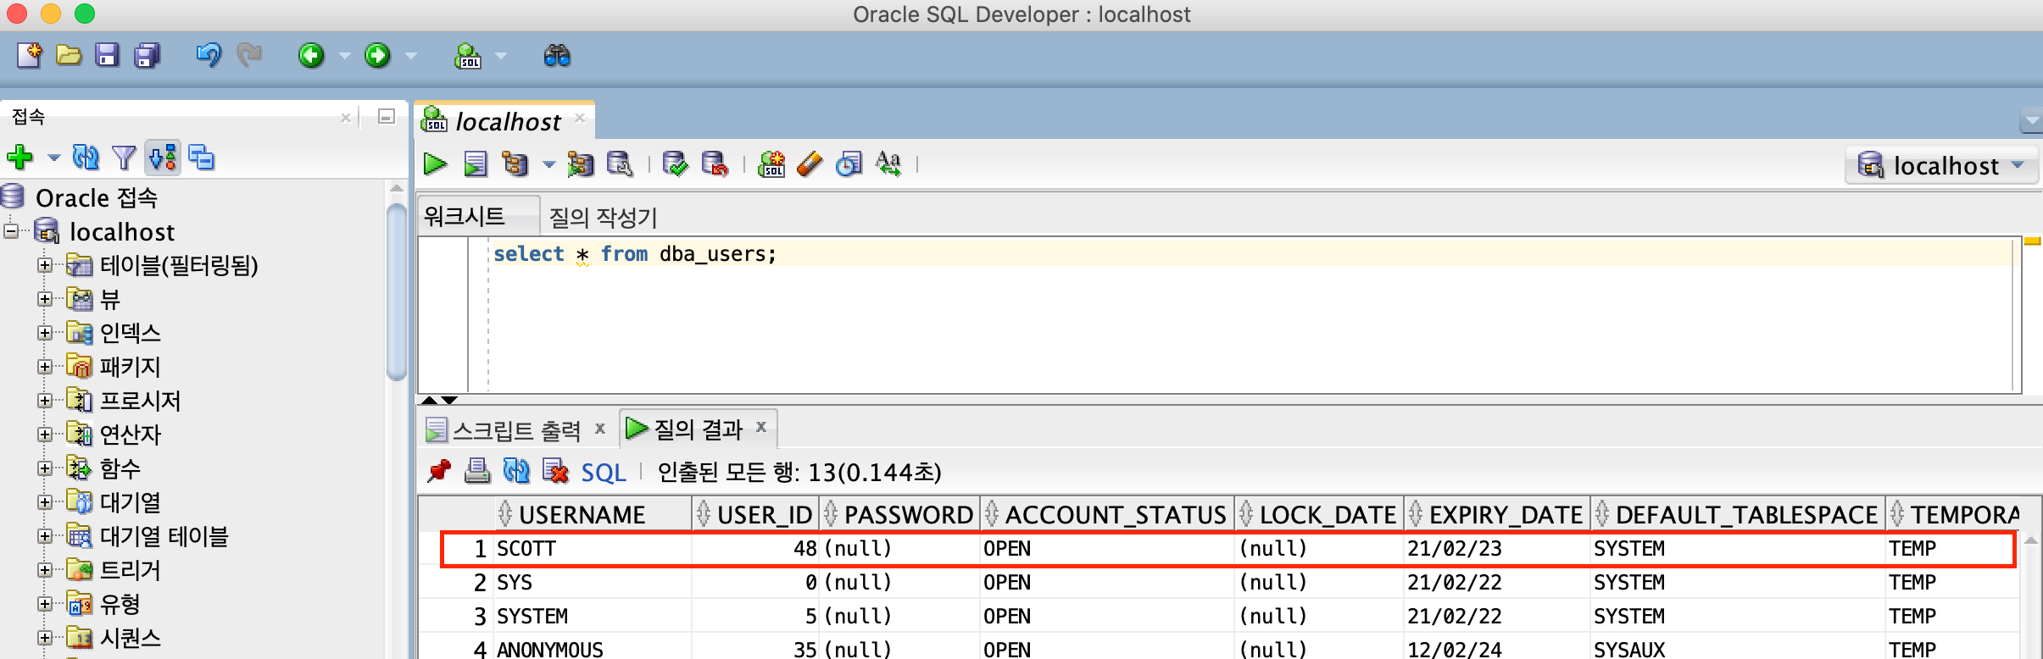Click the collapse all blue windows icon
Viewport: 2043px width, 659px height.
click(201, 158)
